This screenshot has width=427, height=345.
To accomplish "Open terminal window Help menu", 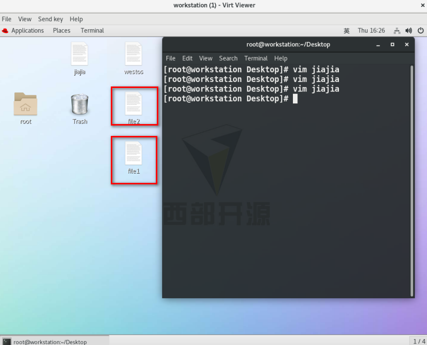I will coord(281,58).
